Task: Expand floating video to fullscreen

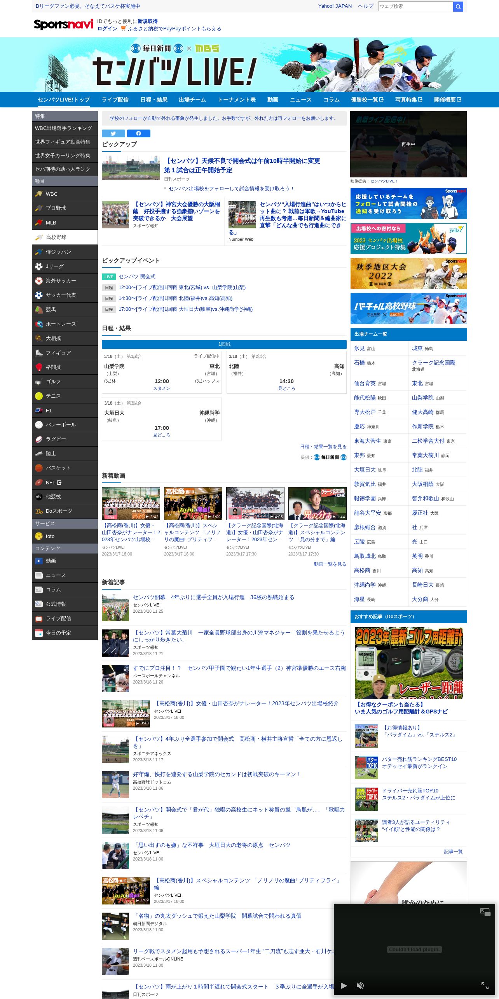Action: click(485, 985)
